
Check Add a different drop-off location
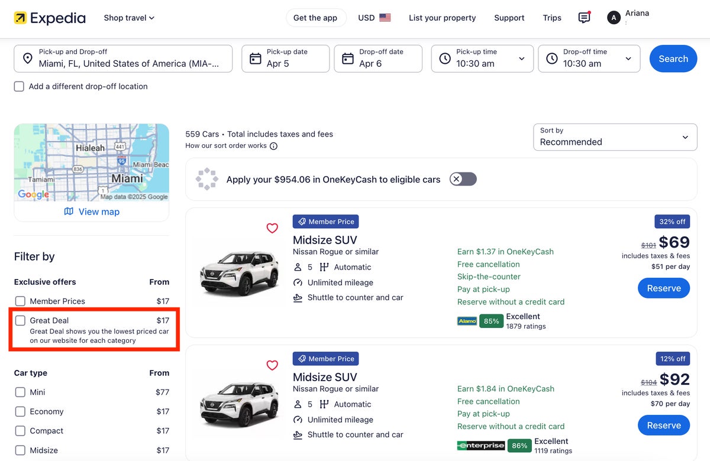point(20,86)
